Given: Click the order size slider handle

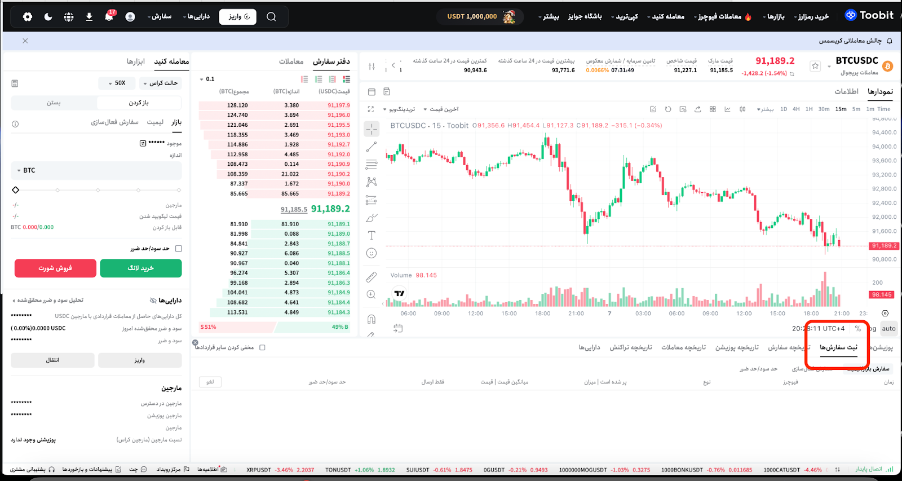Looking at the screenshot, I should 15,190.
